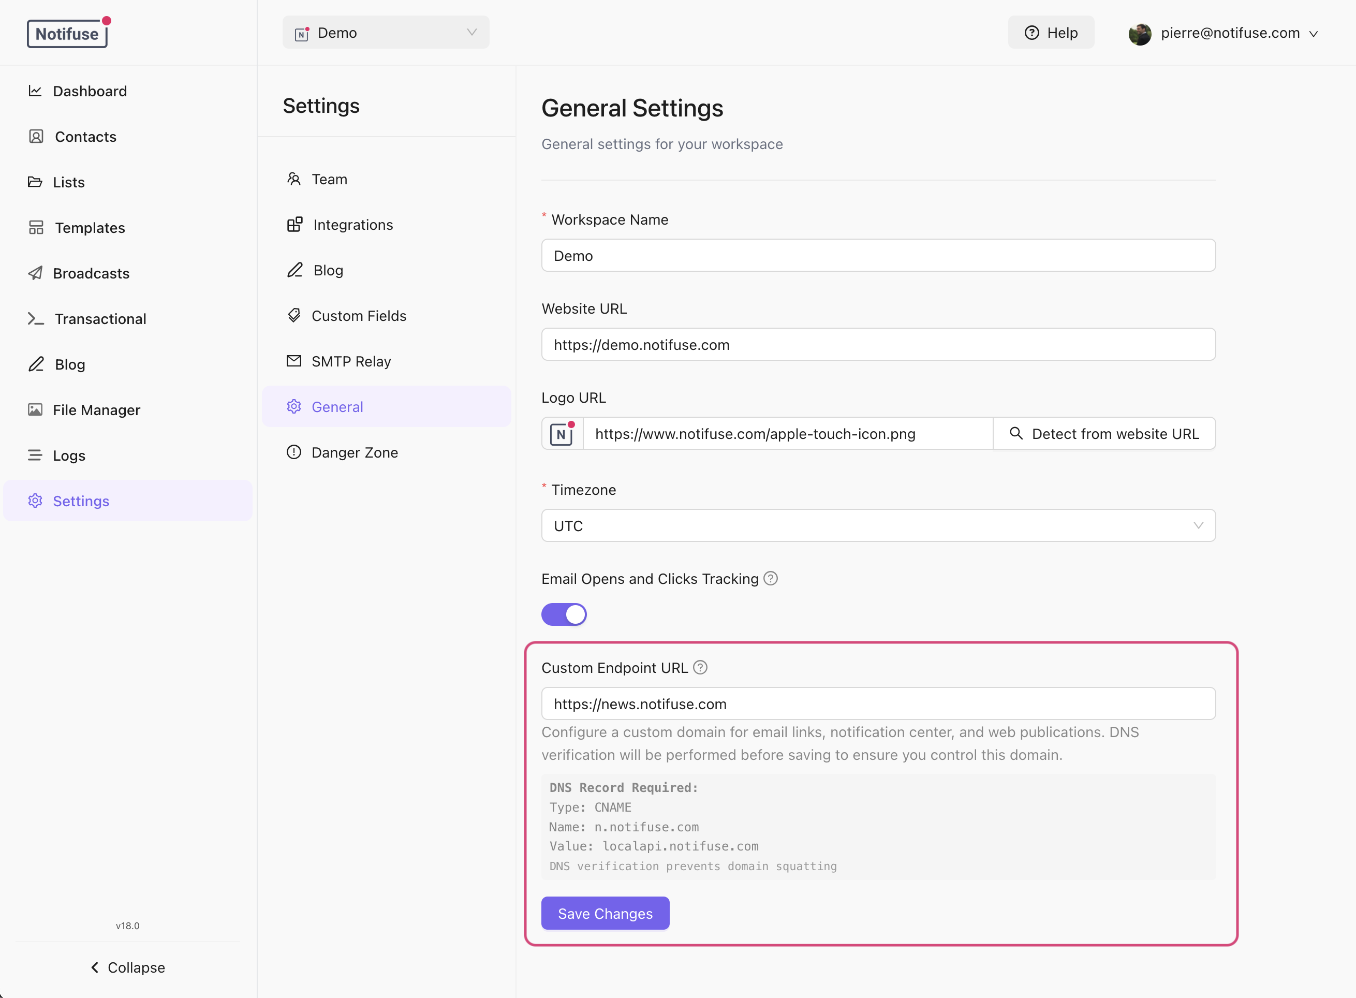Click Save Changes button
This screenshot has height=998, width=1356.
click(605, 914)
